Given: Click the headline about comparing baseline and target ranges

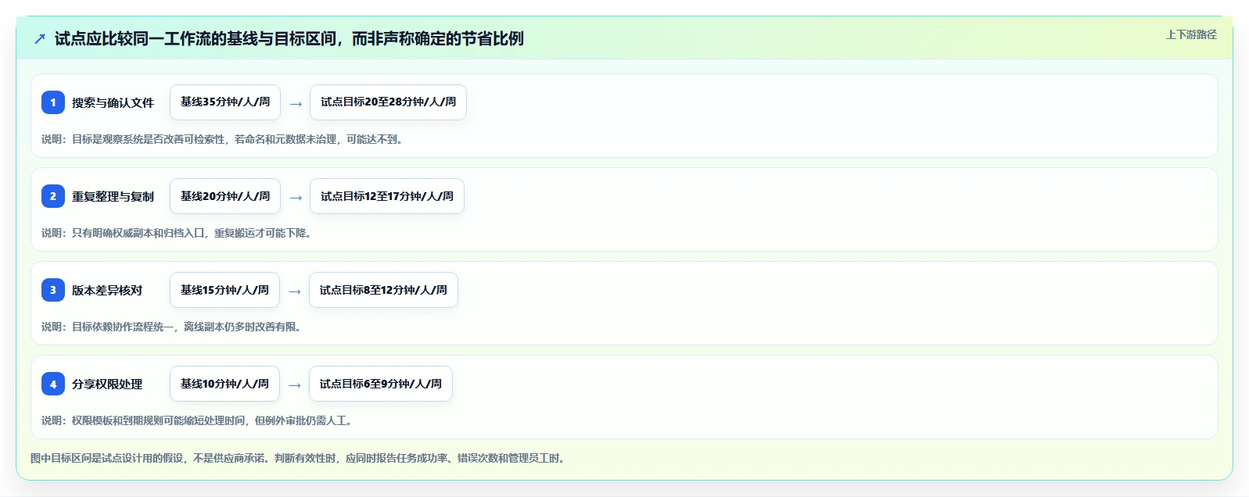Looking at the screenshot, I should point(289,38).
